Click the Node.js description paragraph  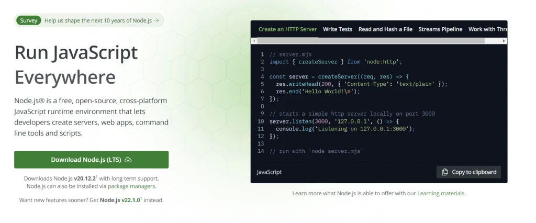tap(91, 117)
